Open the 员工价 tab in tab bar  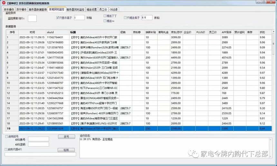pyautogui.click(x=103, y=10)
